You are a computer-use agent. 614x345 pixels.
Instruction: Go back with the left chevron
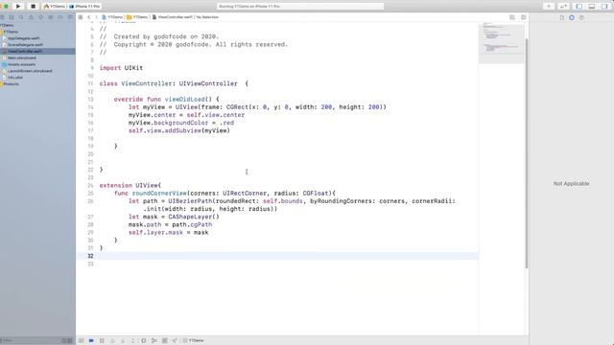[89, 17]
